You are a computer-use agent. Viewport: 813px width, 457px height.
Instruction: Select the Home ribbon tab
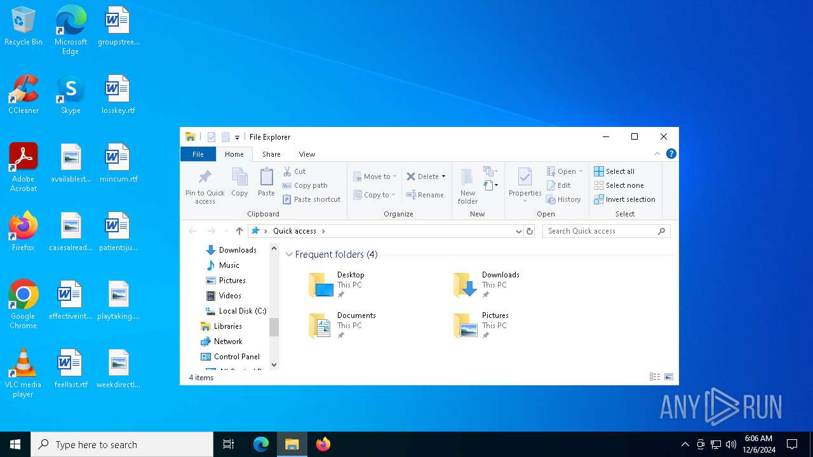234,154
